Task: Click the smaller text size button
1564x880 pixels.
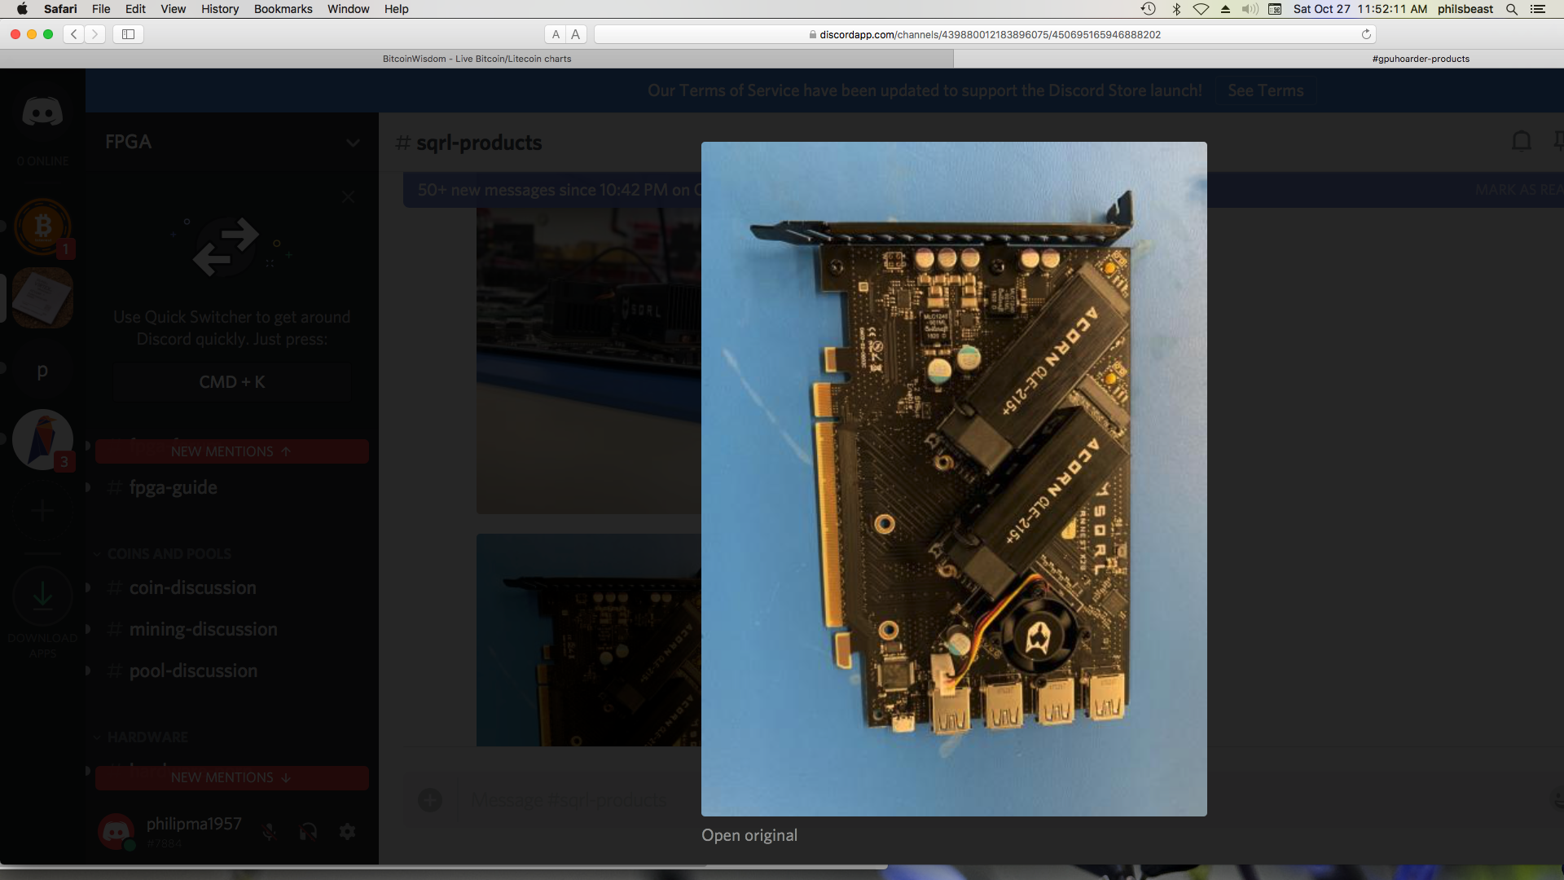Action: [x=556, y=34]
